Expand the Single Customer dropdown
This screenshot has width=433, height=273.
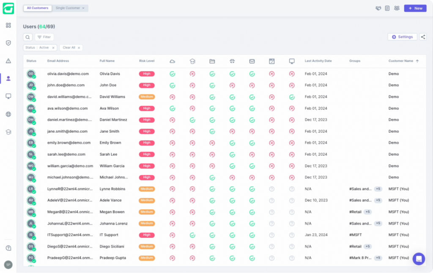pos(70,8)
